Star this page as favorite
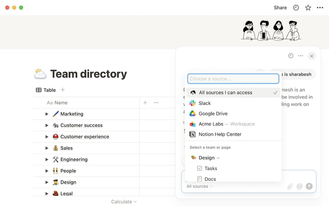Image resolution: width=329 pixels, height=207 pixels. (x=308, y=8)
